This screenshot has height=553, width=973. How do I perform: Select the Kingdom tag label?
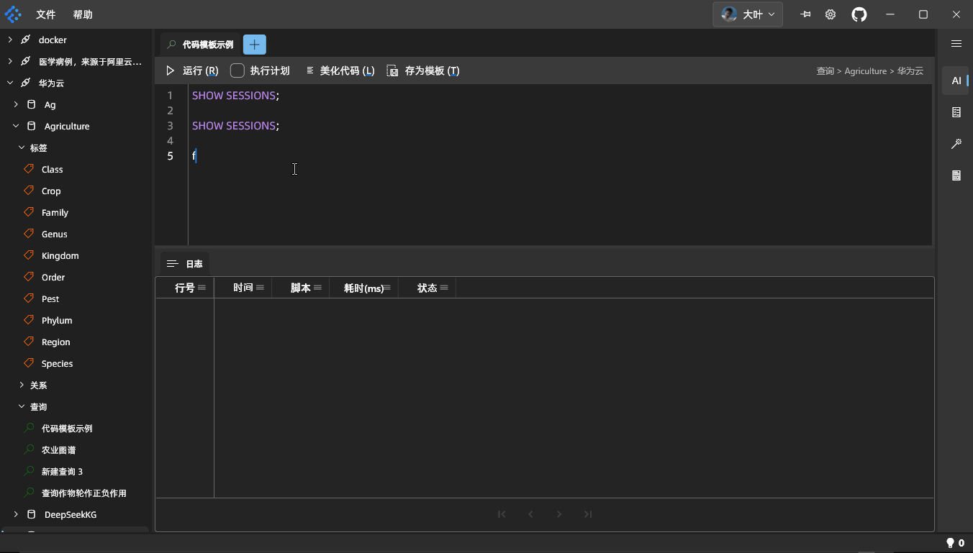click(60, 256)
